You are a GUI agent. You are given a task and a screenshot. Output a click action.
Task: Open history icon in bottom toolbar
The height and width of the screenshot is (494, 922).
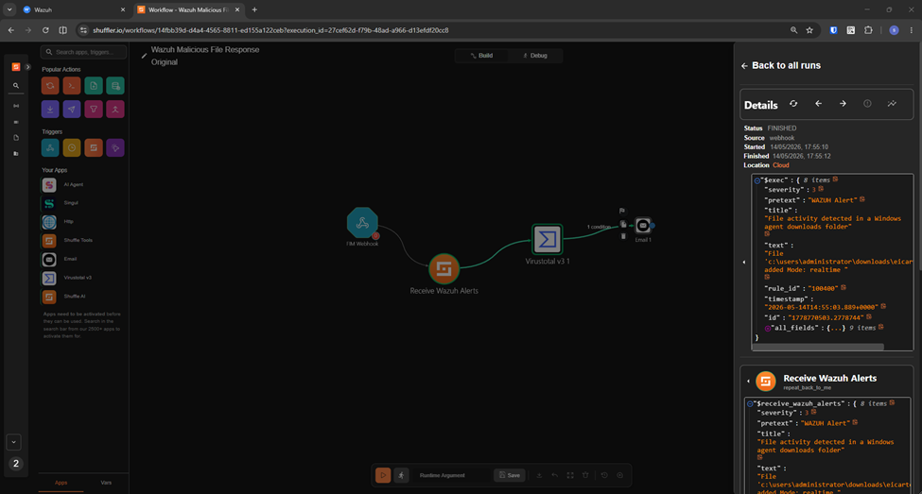click(x=604, y=475)
